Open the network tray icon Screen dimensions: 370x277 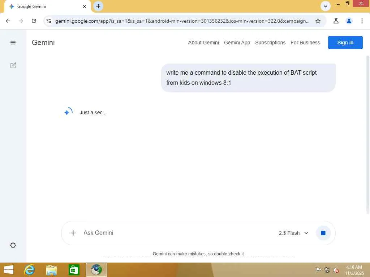327,270
